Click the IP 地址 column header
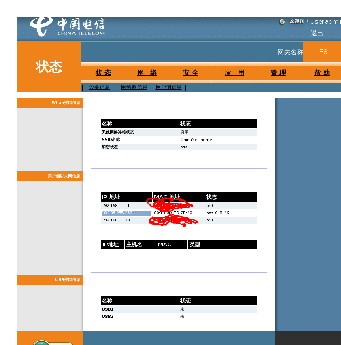This screenshot has width=341, height=345. [x=126, y=197]
